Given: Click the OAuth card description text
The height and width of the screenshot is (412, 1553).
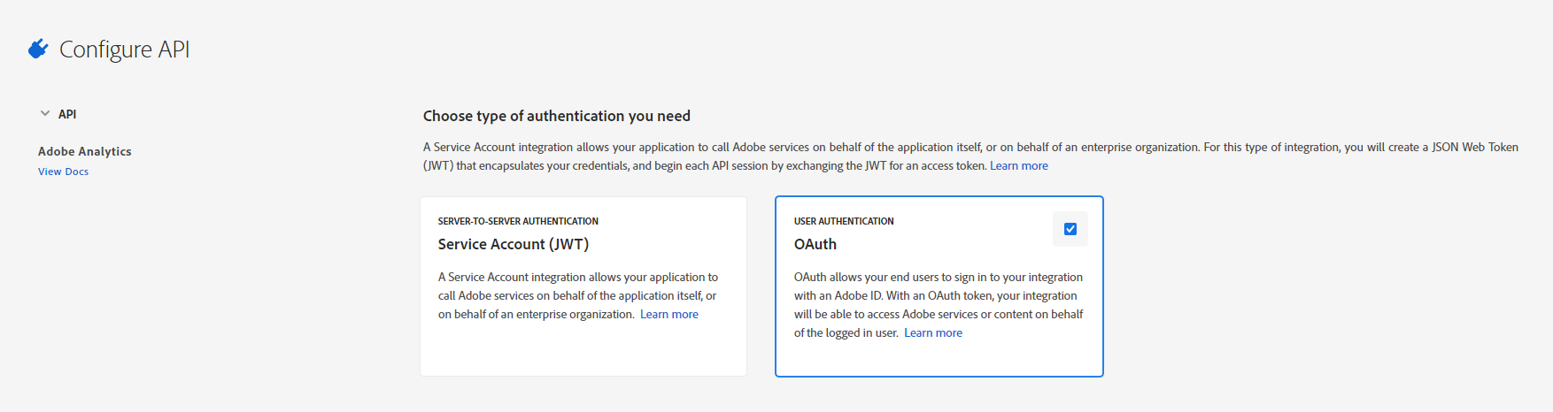Looking at the screenshot, I should [938, 295].
